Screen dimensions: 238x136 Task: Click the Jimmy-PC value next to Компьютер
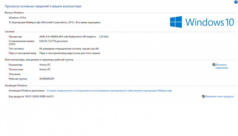[x=45, y=65]
